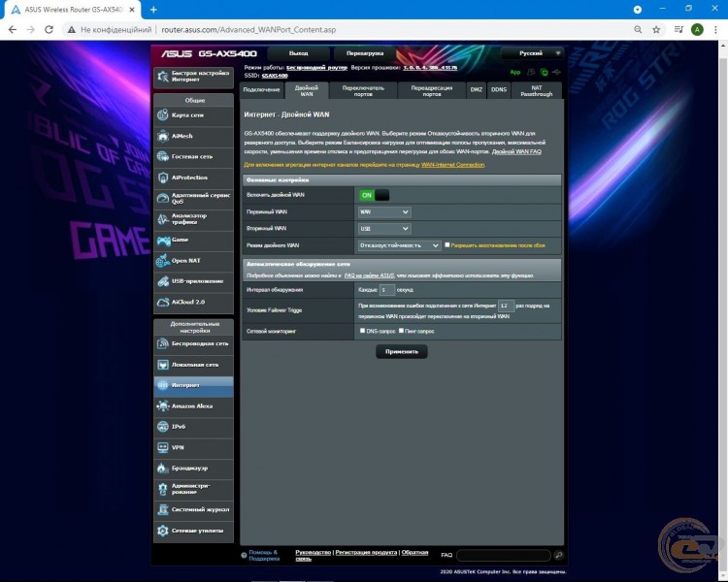Switch to Переадресация портов tab
Viewport: 728px width, 582px height.
click(x=432, y=90)
